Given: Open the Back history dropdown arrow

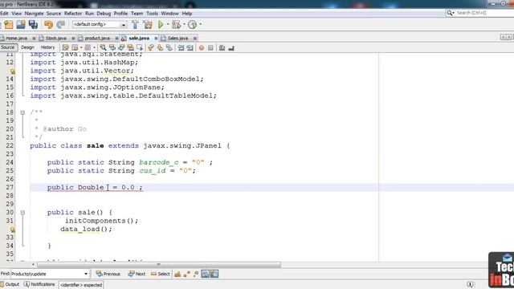Looking at the screenshot, I should point(81,48).
